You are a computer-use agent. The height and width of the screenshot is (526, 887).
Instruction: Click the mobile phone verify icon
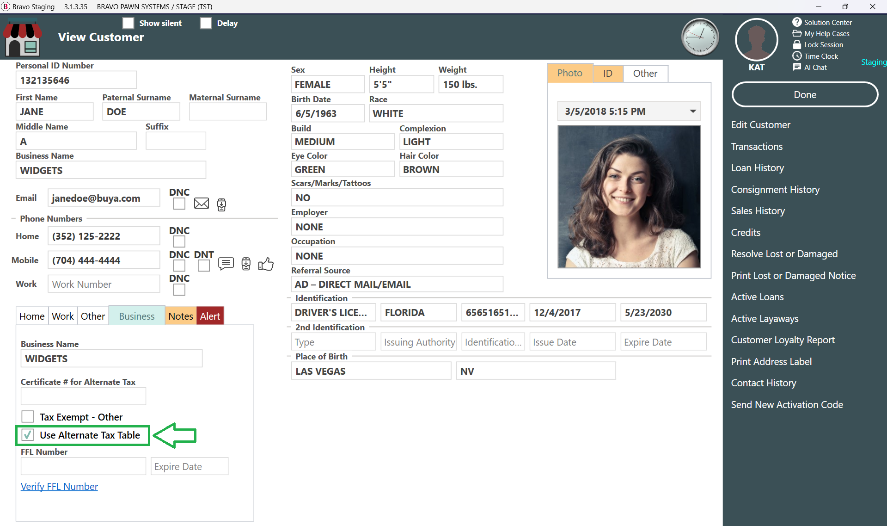246,264
